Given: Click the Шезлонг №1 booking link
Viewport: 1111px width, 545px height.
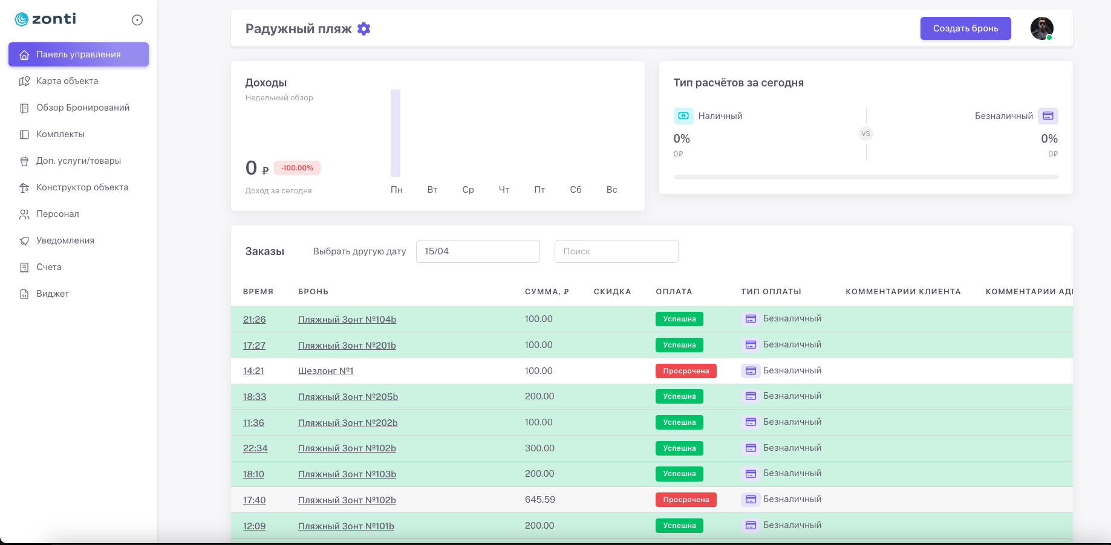Looking at the screenshot, I should coord(325,371).
